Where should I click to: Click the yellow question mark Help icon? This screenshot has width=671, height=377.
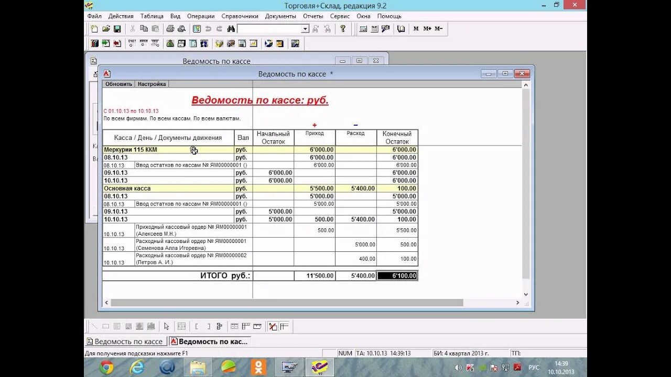343,29
